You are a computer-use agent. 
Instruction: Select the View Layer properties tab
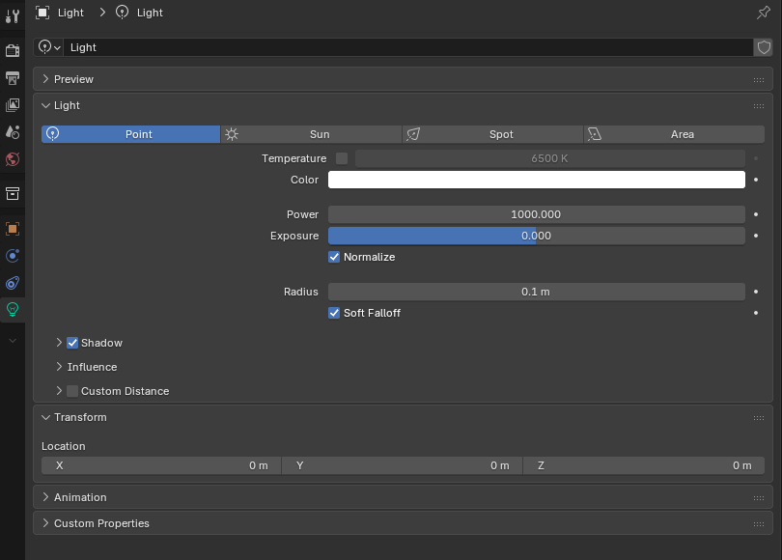pyautogui.click(x=12, y=104)
